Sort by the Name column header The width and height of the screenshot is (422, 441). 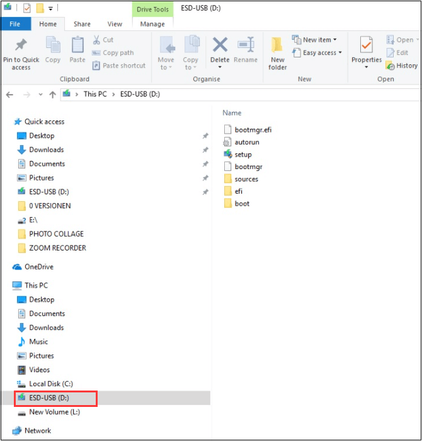[x=232, y=113]
